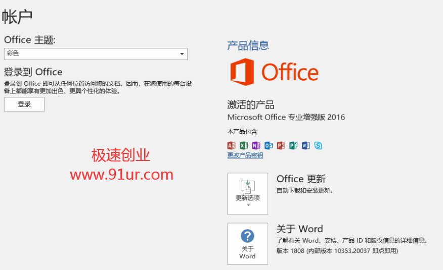The image size is (443, 270).
Task: Click the 产品信息 heading
Action: [x=248, y=45]
